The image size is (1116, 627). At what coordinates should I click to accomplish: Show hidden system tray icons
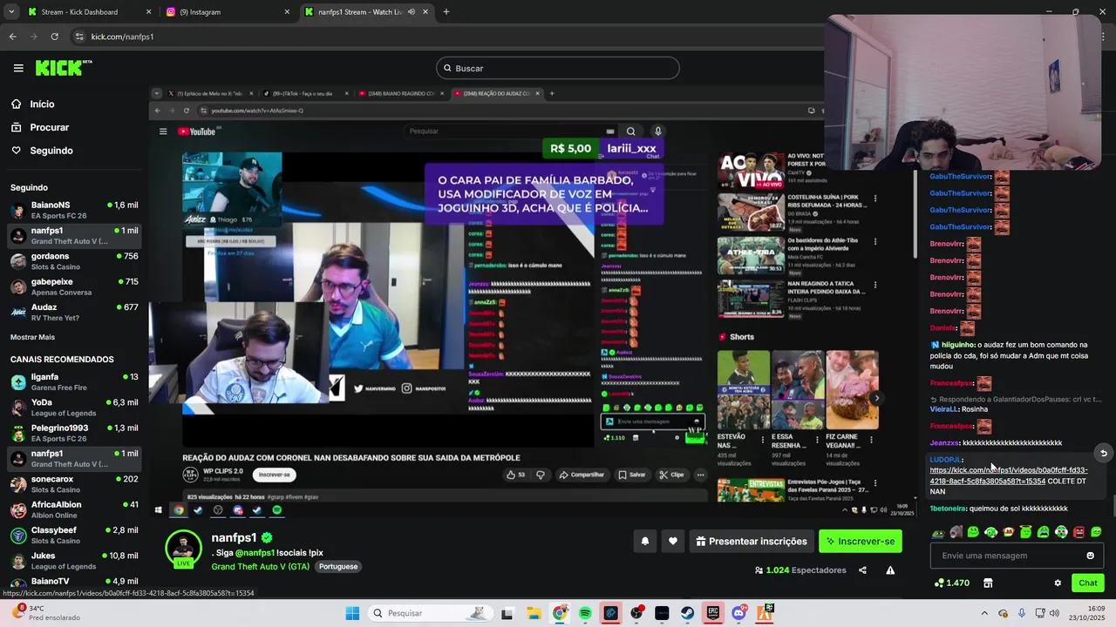pyautogui.click(x=984, y=613)
